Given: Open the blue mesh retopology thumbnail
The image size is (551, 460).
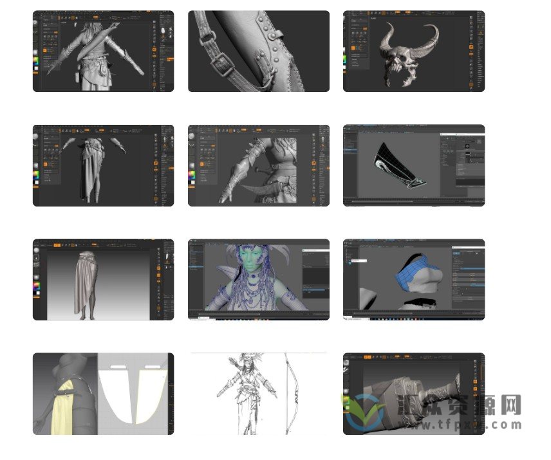Looking at the screenshot, I should pos(413,279).
